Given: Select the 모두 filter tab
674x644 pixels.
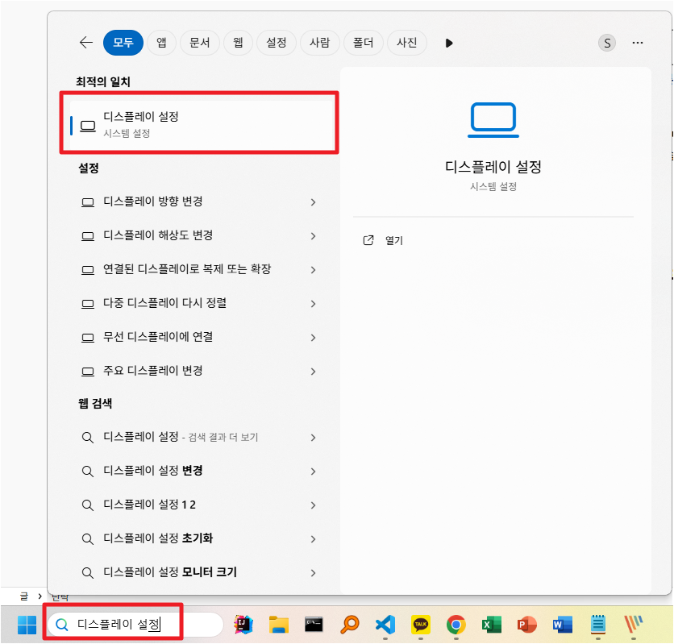Looking at the screenshot, I should pyautogui.click(x=123, y=43).
